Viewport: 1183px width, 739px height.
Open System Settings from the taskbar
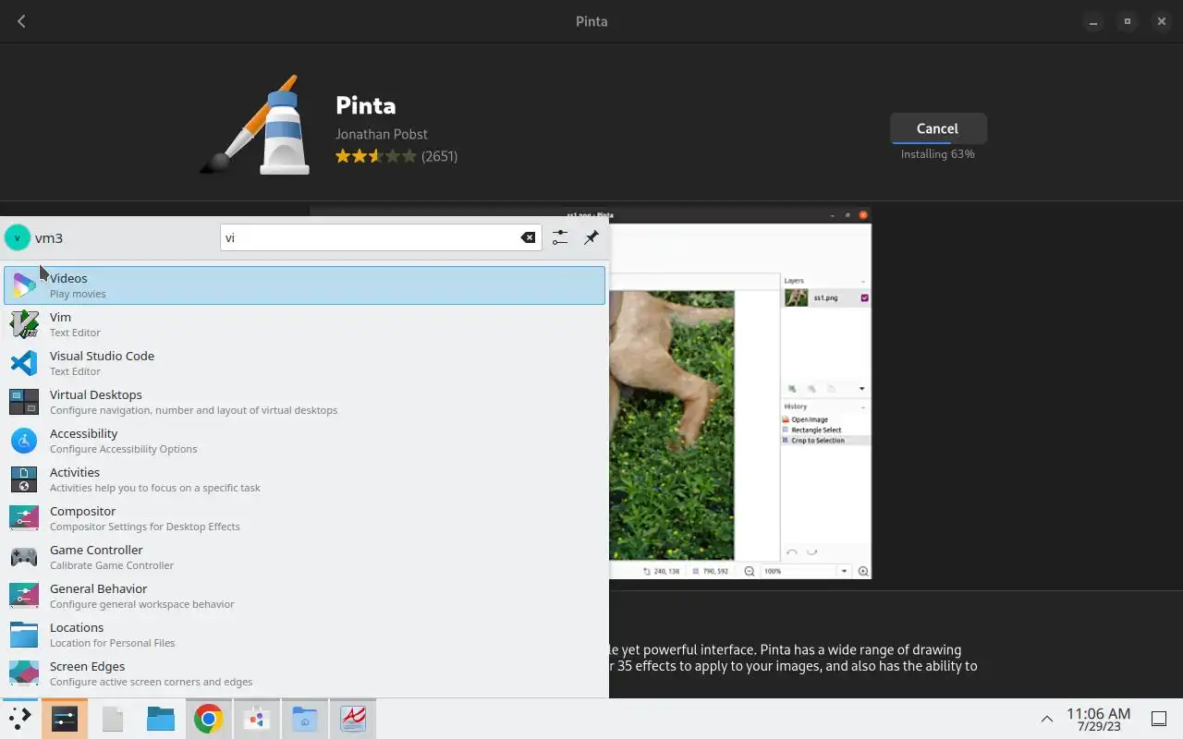pyautogui.click(x=65, y=719)
